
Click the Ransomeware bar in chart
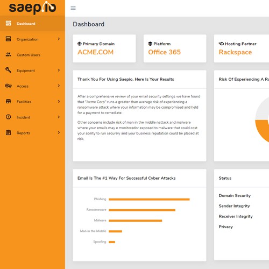(142, 210)
